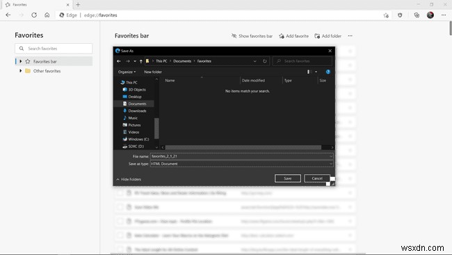Expand the Other favorites tree node

[x=20, y=71]
